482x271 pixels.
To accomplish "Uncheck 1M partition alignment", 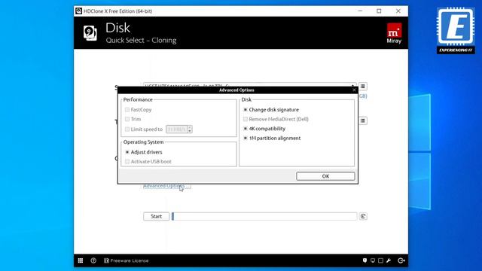I will (246, 138).
